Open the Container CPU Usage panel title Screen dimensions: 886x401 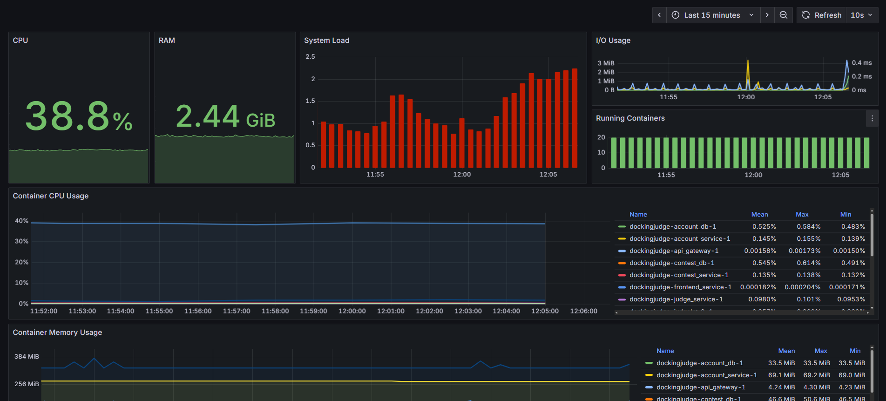click(x=51, y=196)
